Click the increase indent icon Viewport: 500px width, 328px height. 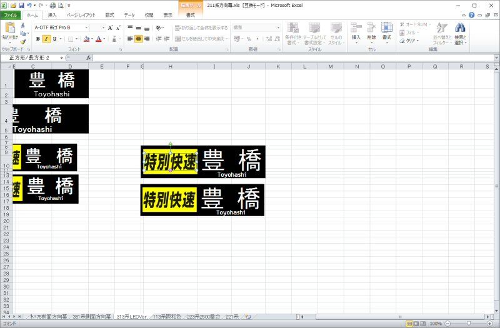[x=166, y=39]
